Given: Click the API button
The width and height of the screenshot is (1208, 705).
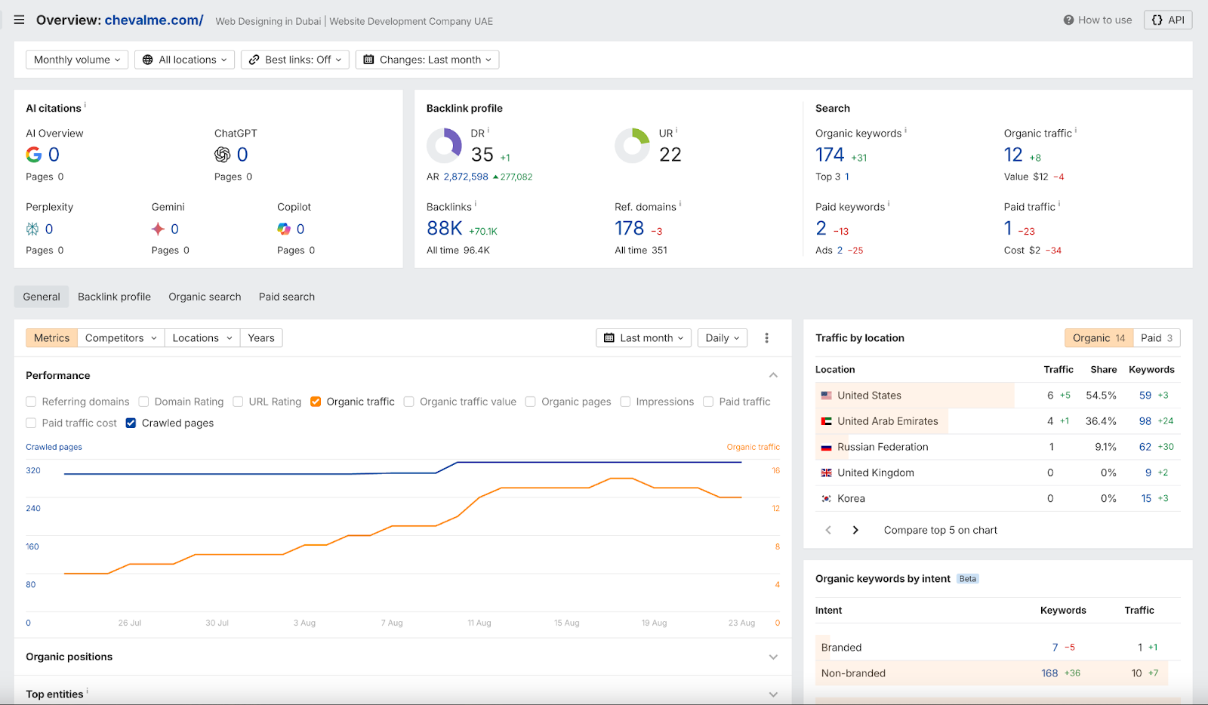Looking at the screenshot, I should pos(1167,20).
